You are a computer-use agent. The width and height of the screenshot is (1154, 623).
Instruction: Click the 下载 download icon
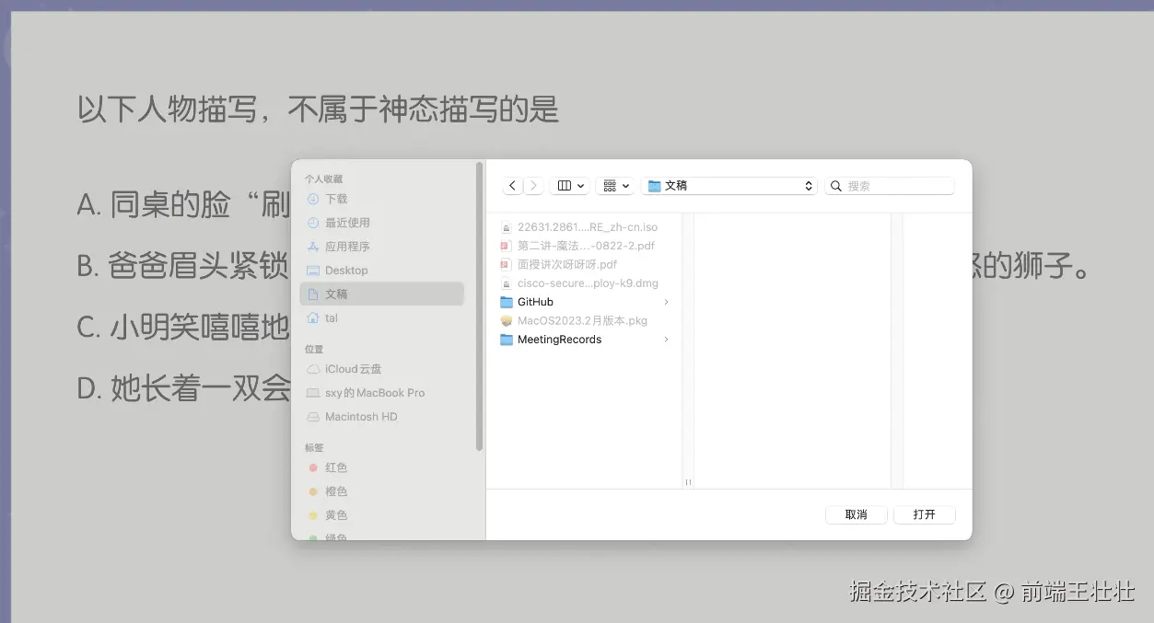click(x=313, y=199)
